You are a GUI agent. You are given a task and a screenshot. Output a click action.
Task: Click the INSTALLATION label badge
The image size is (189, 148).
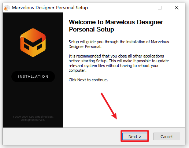click(x=33, y=77)
